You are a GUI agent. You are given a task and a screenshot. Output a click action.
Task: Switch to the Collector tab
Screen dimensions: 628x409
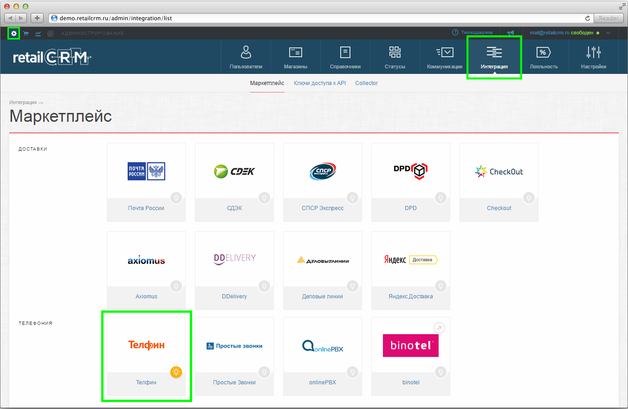[367, 83]
